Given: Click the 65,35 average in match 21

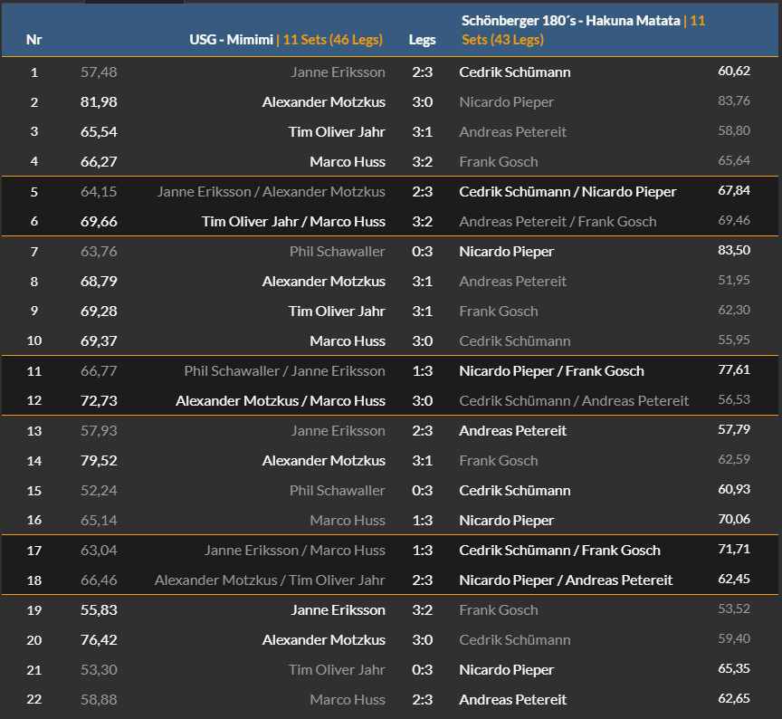Looking at the screenshot, I should pyautogui.click(x=734, y=668).
